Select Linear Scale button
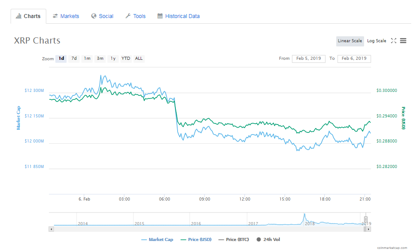This screenshot has height=252, width=420. pyautogui.click(x=350, y=41)
